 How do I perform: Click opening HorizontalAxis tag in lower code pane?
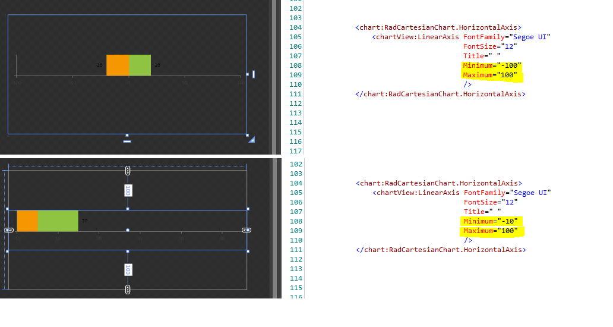click(439, 183)
